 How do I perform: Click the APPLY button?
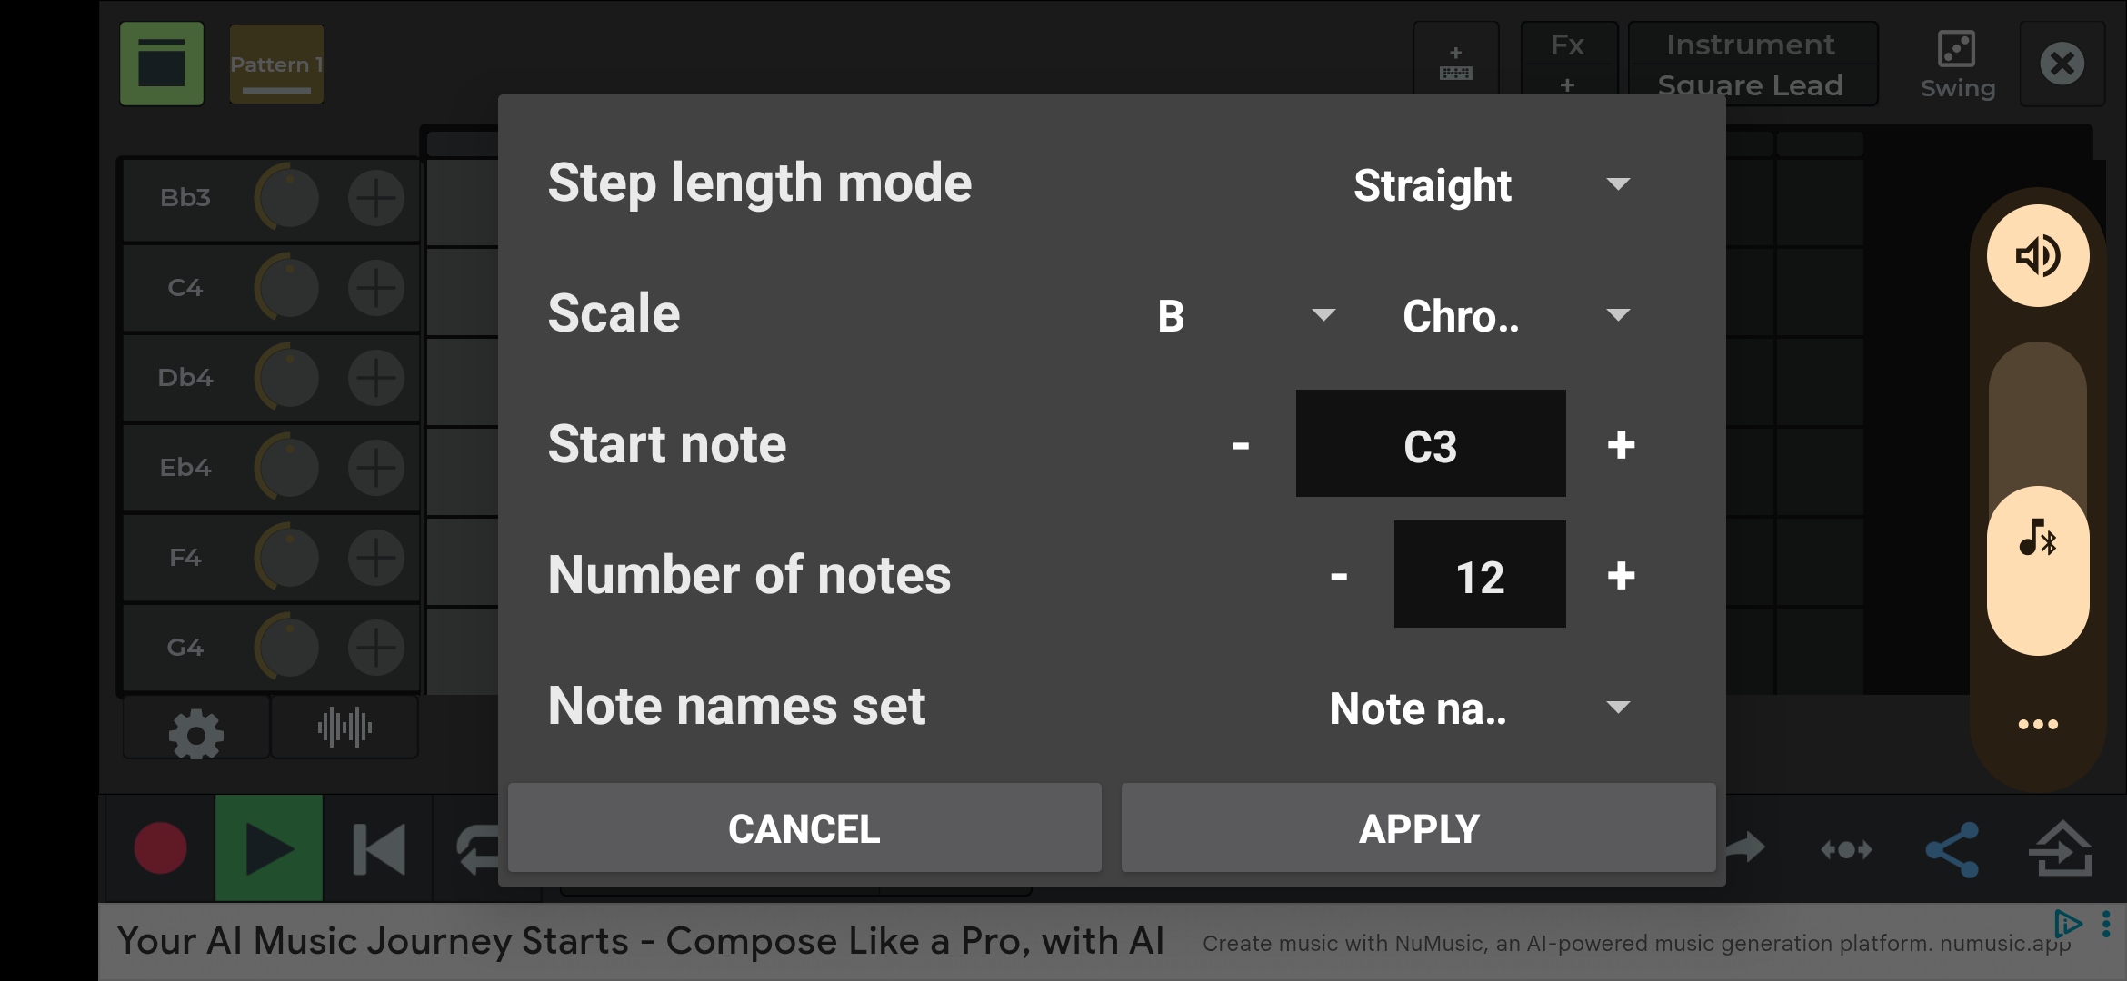(x=1418, y=828)
